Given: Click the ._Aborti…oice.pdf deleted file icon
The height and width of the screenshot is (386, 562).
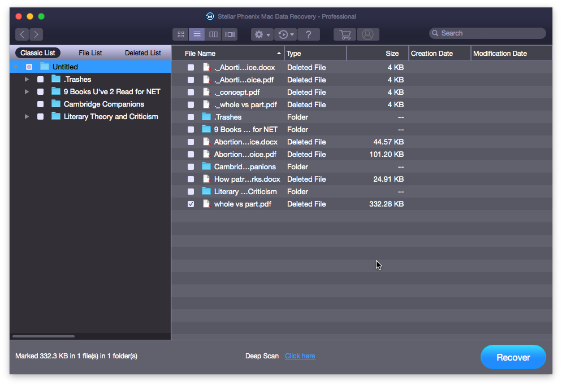Looking at the screenshot, I should (206, 80).
